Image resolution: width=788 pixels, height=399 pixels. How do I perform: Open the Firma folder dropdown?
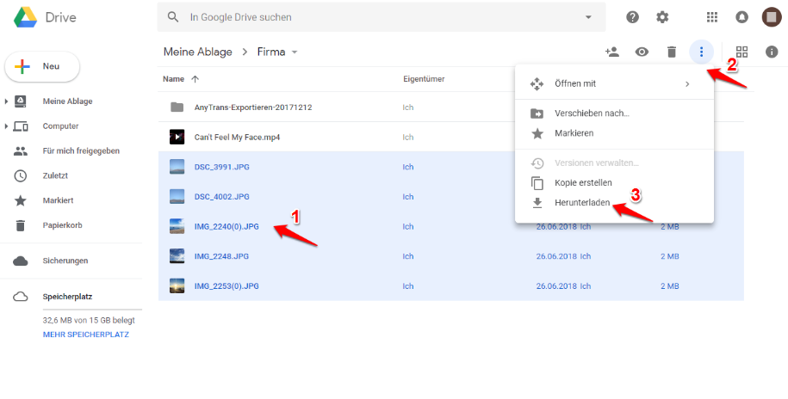(295, 52)
